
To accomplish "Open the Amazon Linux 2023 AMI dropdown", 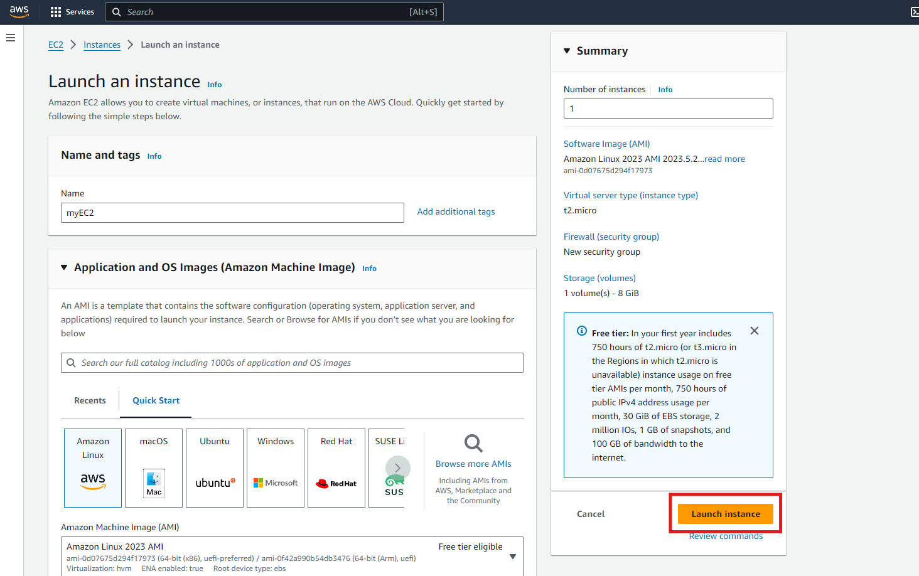I will click(512, 557).
